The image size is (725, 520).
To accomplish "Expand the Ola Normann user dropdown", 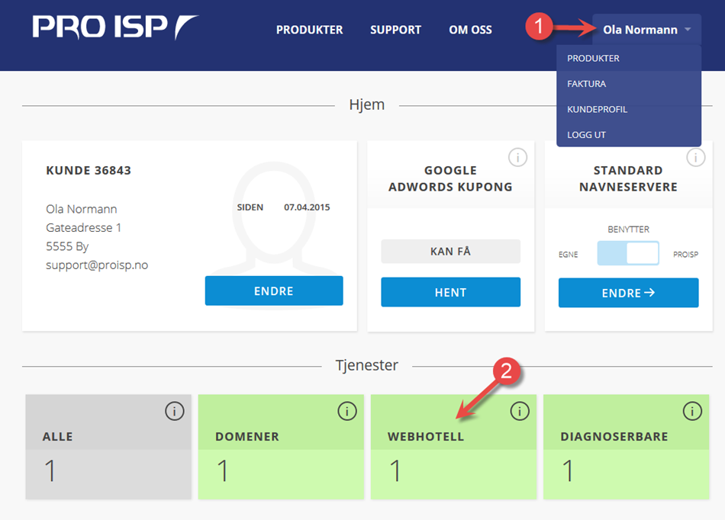I will click(x=646, y=30).
